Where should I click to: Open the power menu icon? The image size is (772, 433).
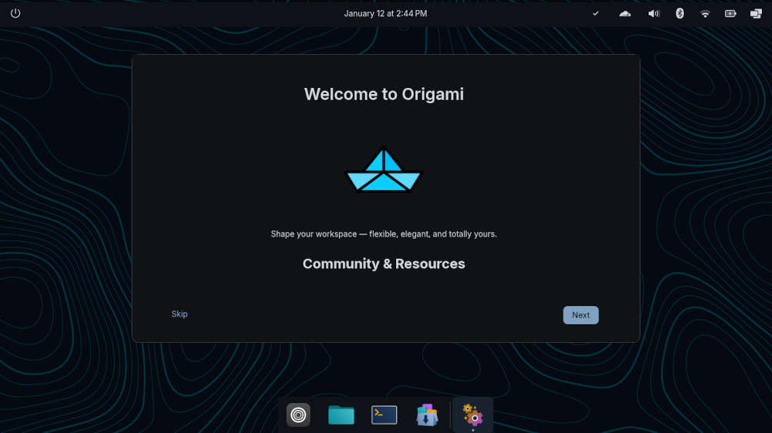(15, 13)
